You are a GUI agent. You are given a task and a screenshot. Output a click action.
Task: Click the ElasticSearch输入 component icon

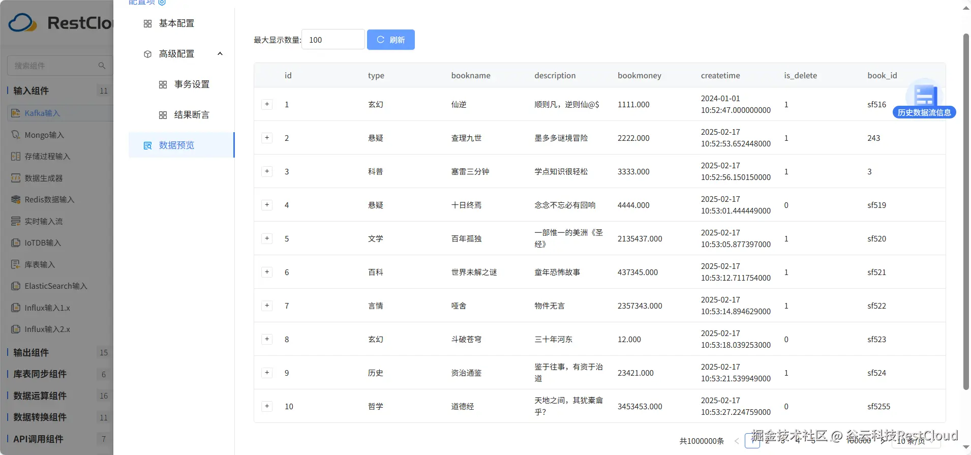pos(16,286)
